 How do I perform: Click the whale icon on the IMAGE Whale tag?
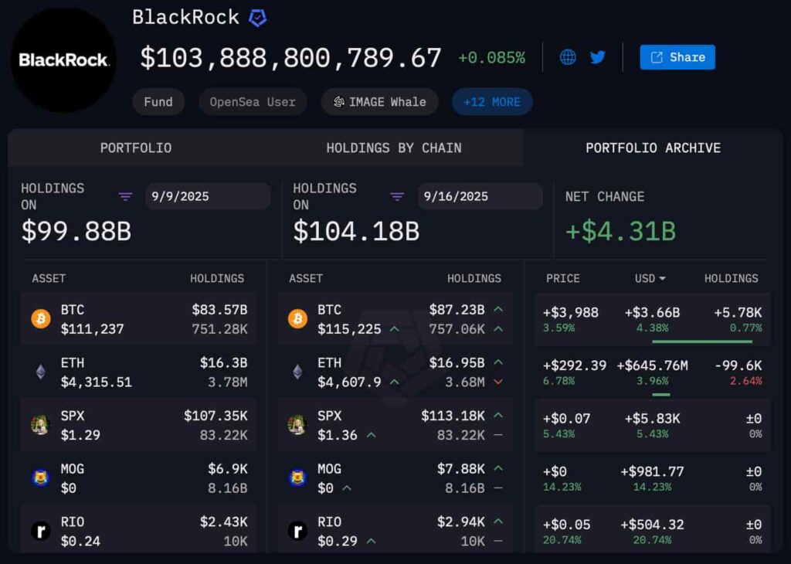(x=338, y=101)
